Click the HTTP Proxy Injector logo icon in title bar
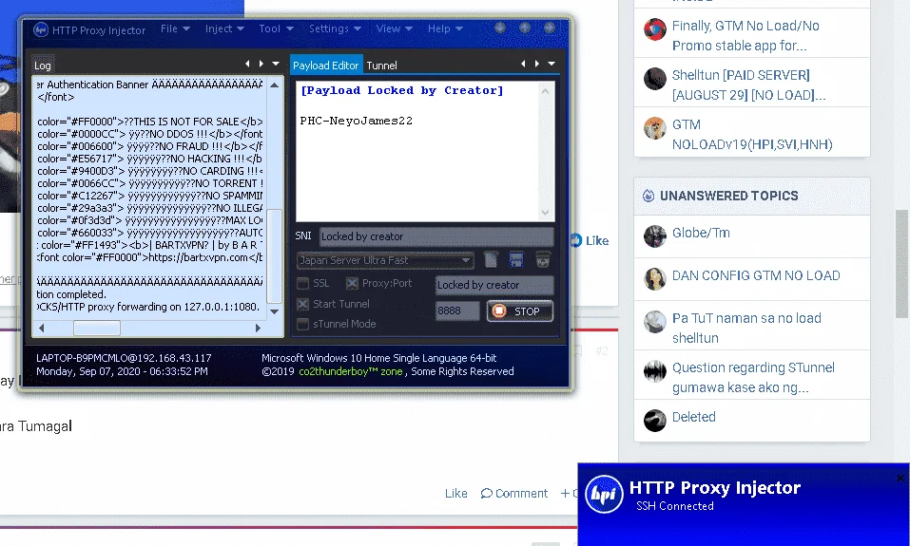Image resolution: width=910 pixels, height=546 pixels. coord(41,29)
